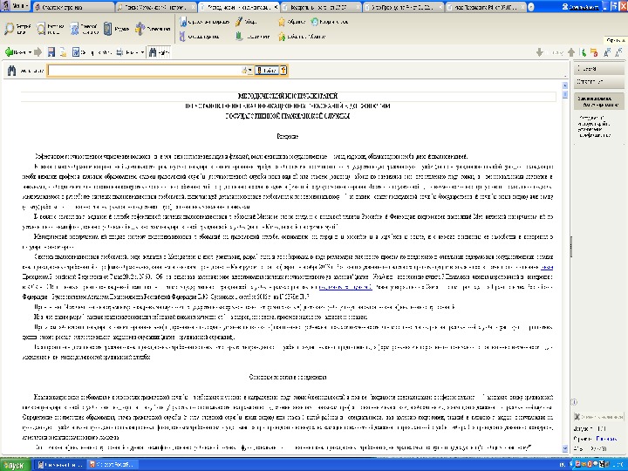Switch to sixth document tab

click(486, 7)
